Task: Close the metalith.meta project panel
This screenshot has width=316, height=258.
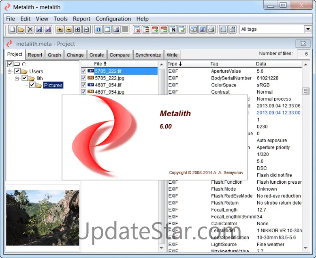Action: click(x=302, y=44)
